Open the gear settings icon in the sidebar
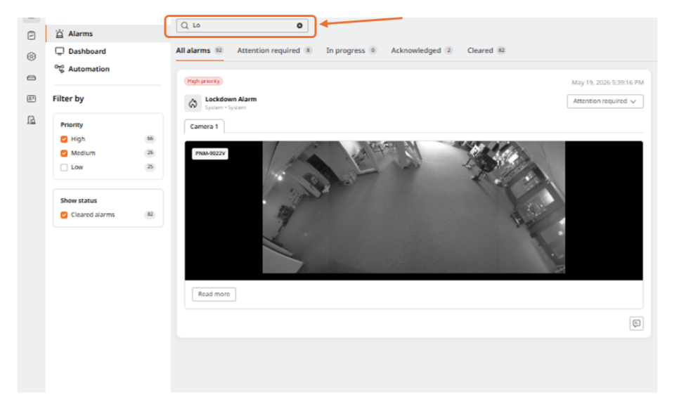 (31, 56)
